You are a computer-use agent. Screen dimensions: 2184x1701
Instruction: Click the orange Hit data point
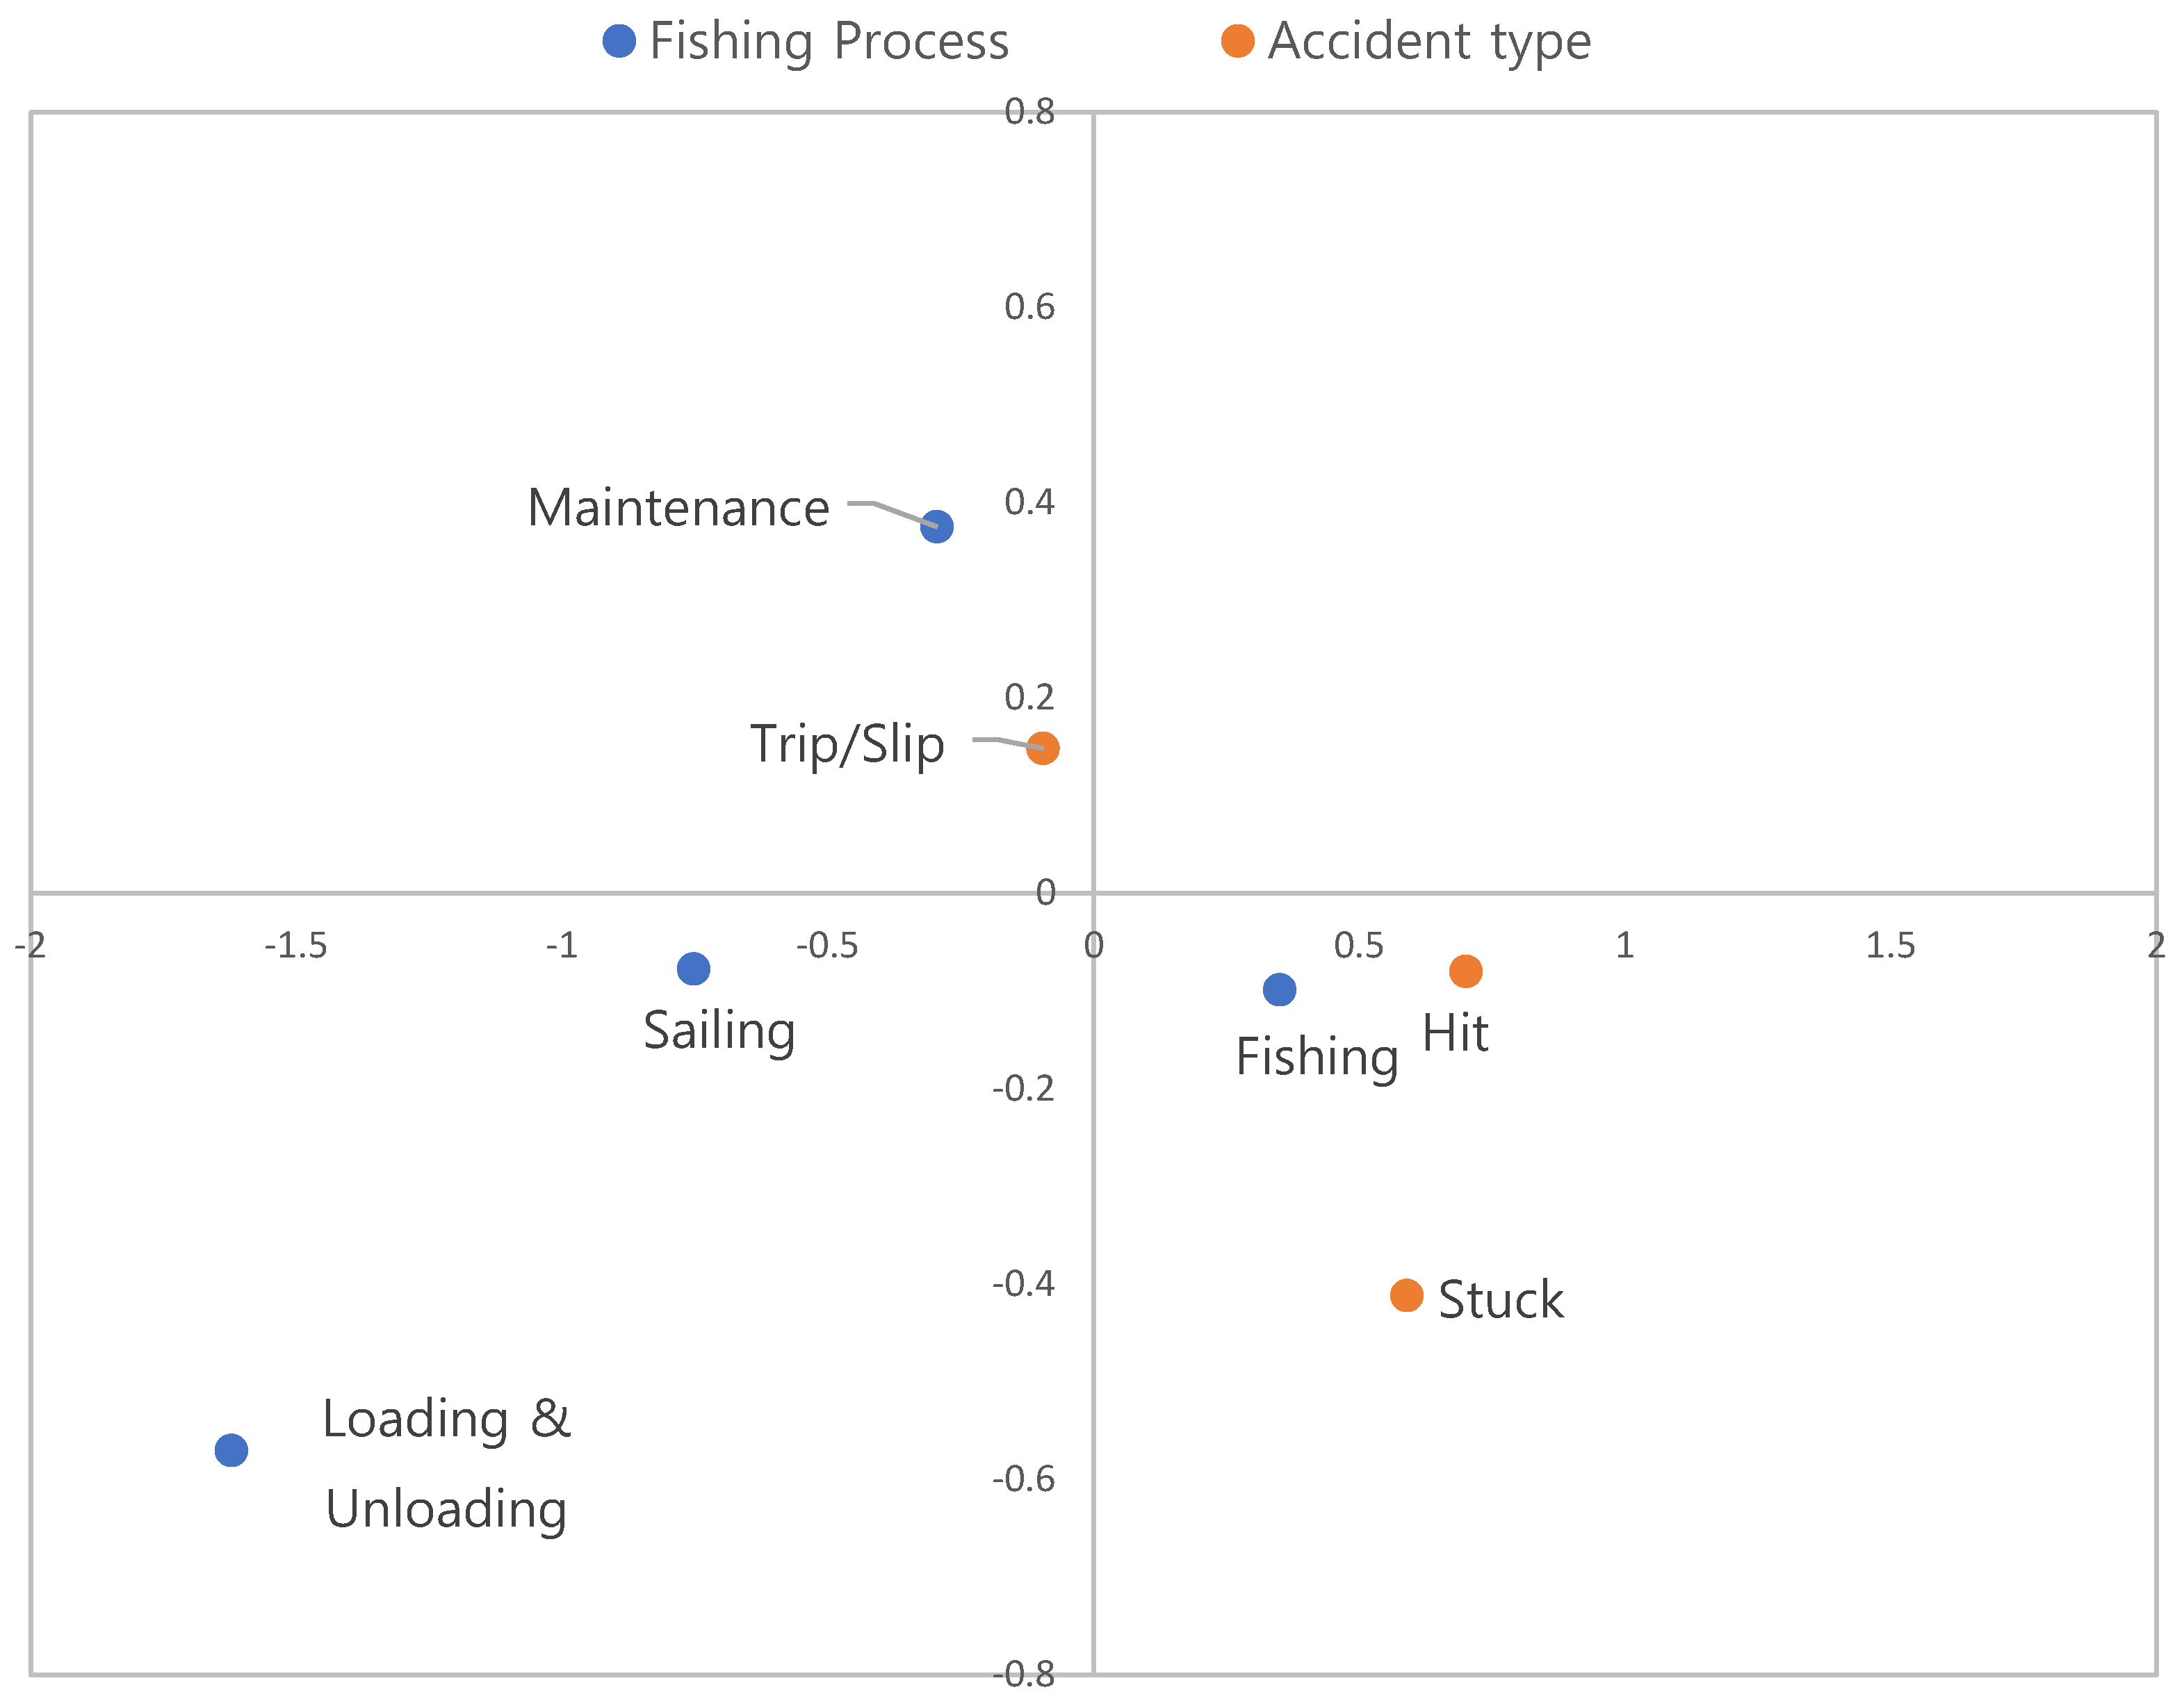pyautogui.click(x=1465, y=971)
